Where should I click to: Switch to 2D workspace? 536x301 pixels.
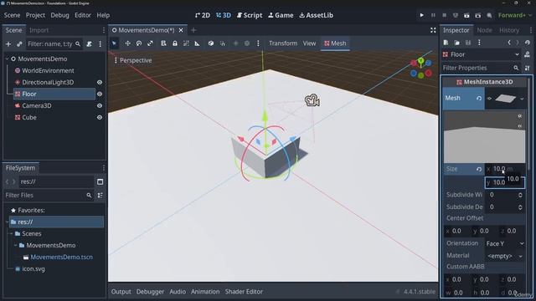click(203, 15)
